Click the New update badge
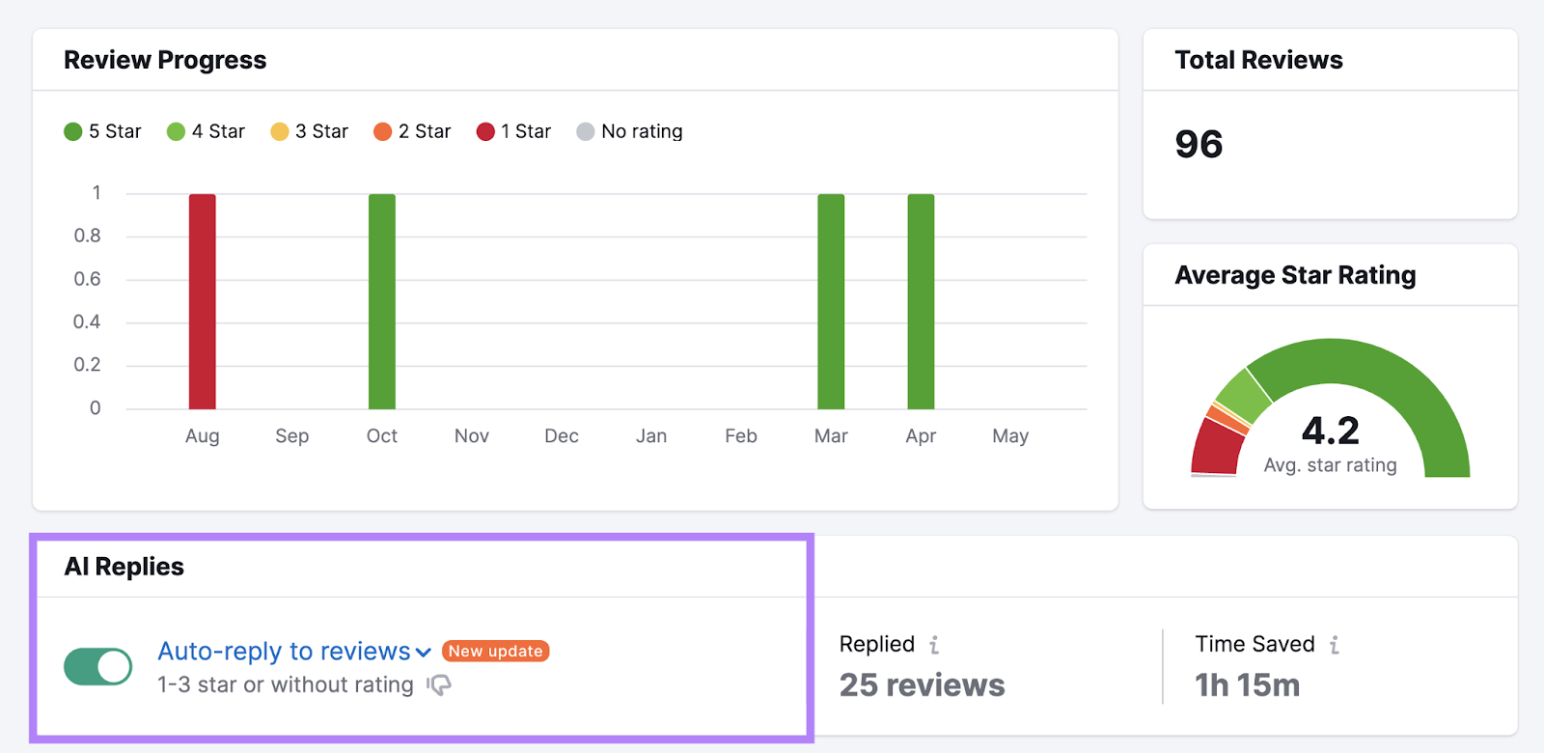This screenshot has height=753, width=1544. [x=495, y=652]
